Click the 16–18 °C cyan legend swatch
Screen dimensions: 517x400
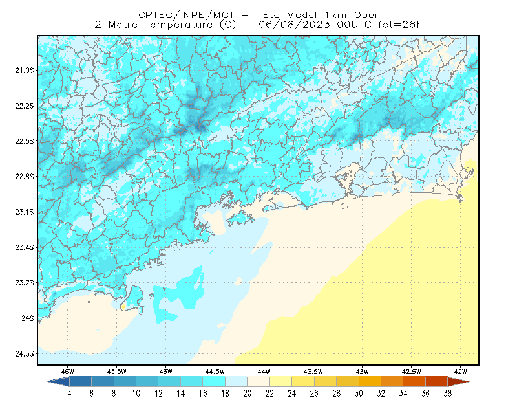(x=214, y=382)
